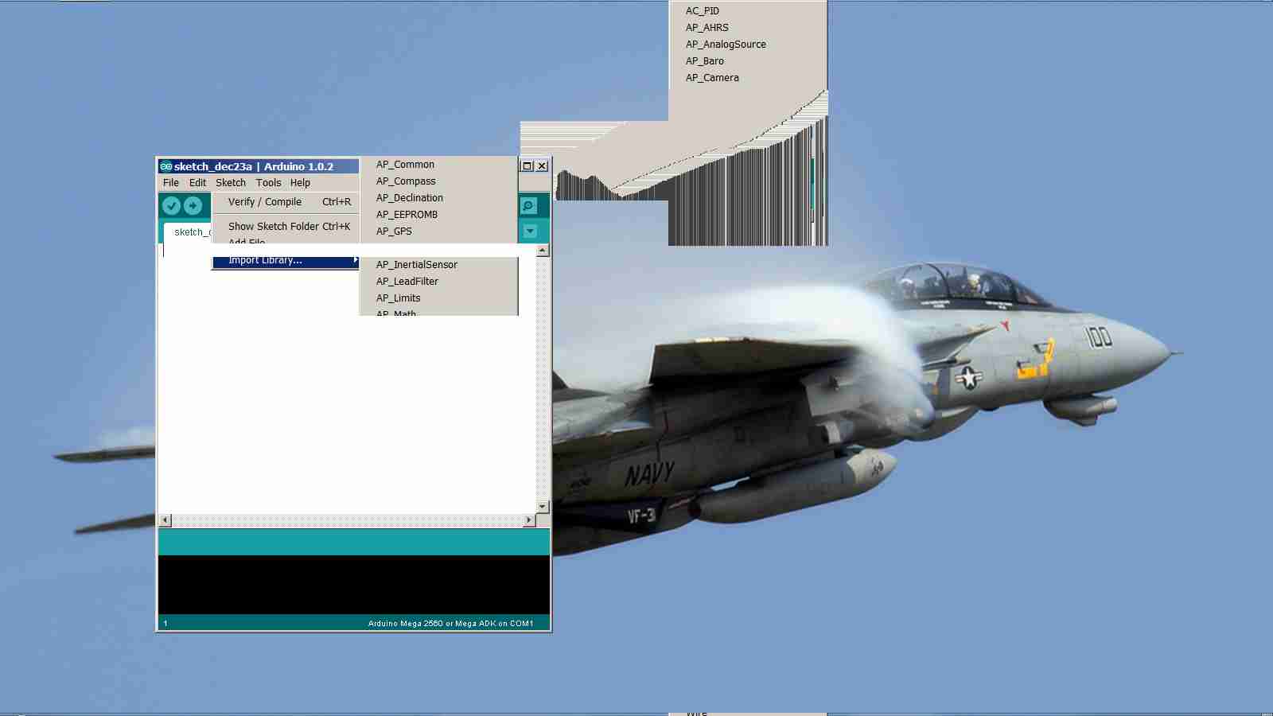Select the sketch tab in the editor
Image resolution: width=1273 pixels, height=716 pixels.
tap(189, 232)
